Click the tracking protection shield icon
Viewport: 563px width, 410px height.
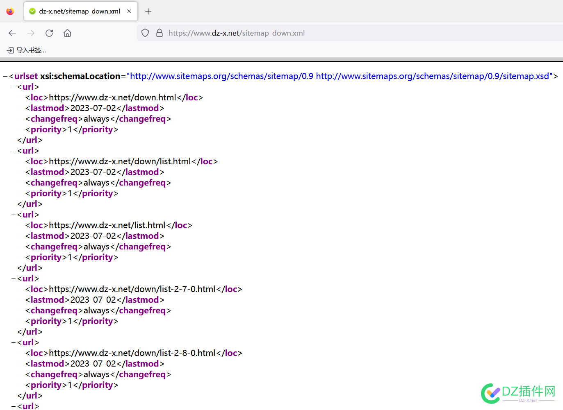145,33
